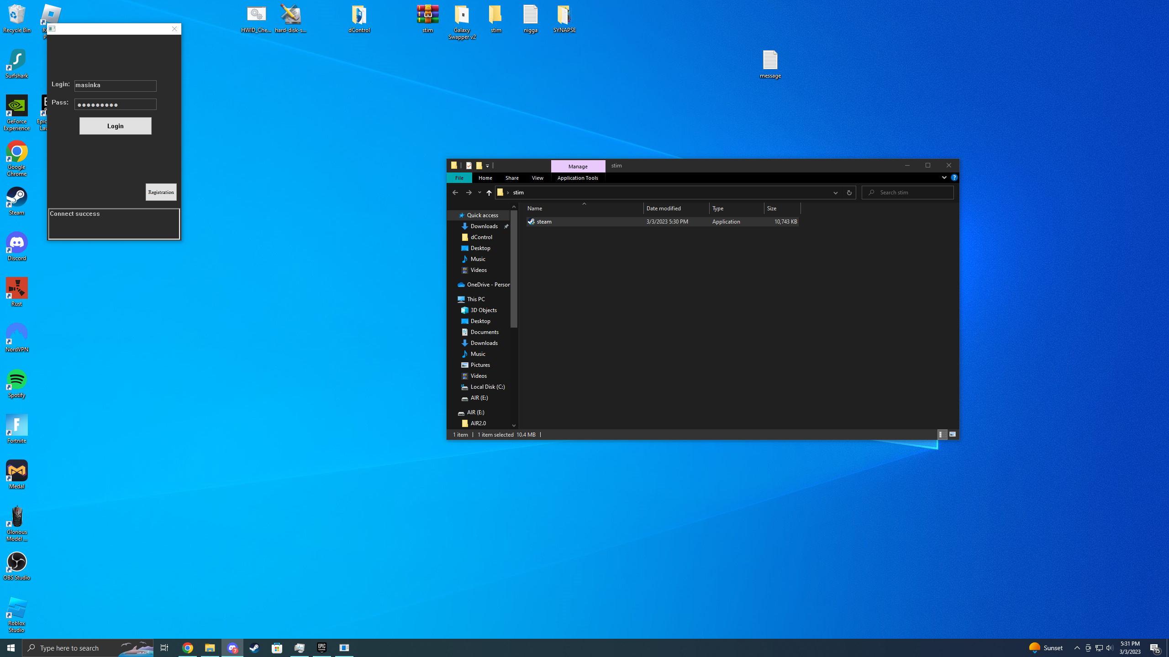The image size is (1169, 657).
Task: Switch to details view in the status bar
Action: pos(941,434)
